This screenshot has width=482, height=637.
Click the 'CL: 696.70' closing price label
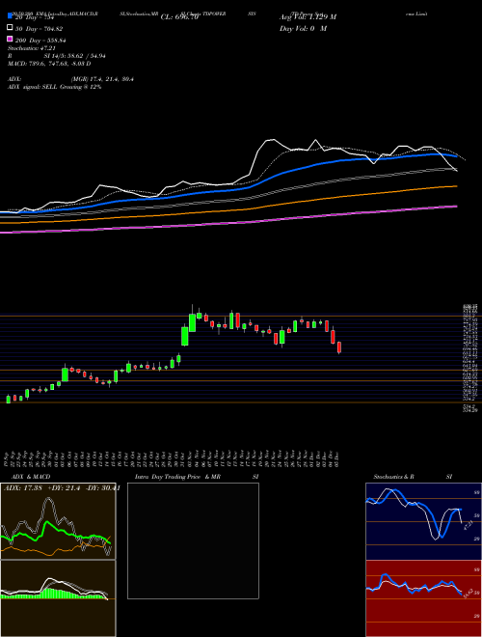(179, 17)
